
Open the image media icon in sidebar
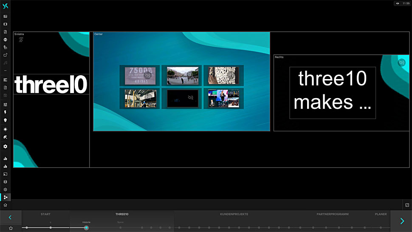click(5, 16)
